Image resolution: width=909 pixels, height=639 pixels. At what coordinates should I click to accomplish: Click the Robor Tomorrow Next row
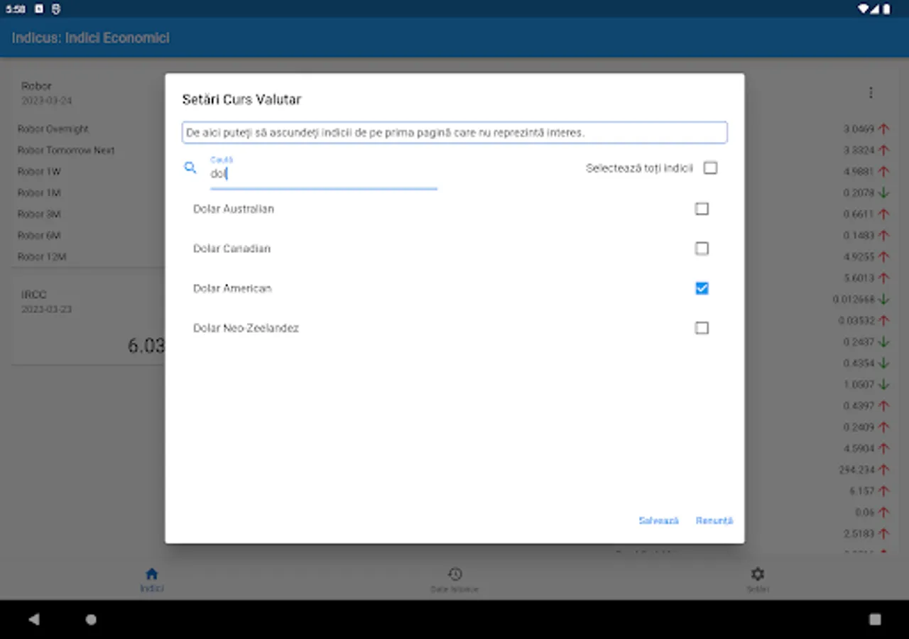click(66, 151)
